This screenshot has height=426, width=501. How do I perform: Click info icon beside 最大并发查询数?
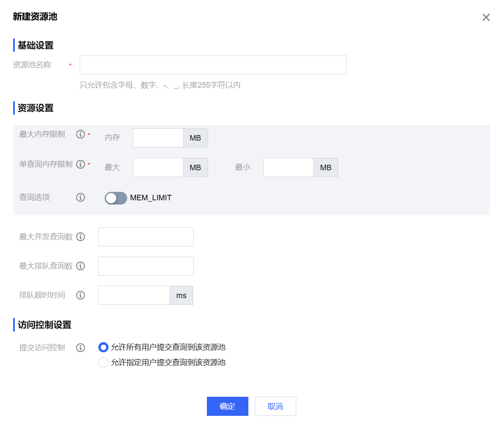click(x=81, y=237)
